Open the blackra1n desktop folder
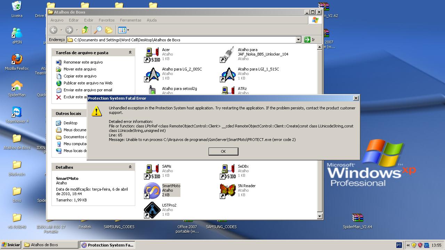 [17, 168]
